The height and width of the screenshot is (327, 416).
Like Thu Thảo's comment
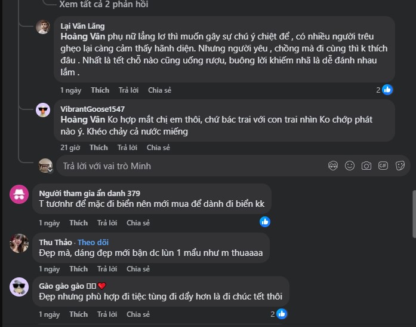78,269
